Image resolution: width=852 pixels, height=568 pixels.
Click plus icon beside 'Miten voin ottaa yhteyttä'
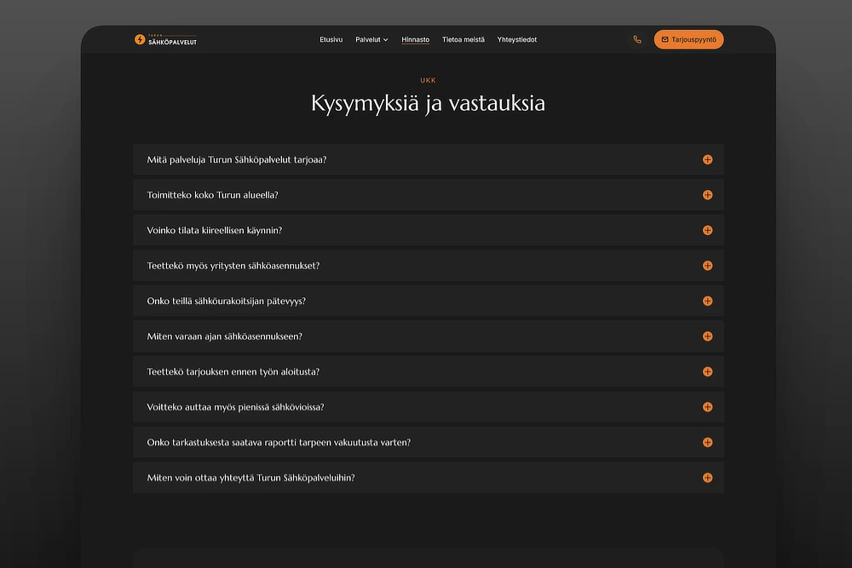[x=707, y=478]
